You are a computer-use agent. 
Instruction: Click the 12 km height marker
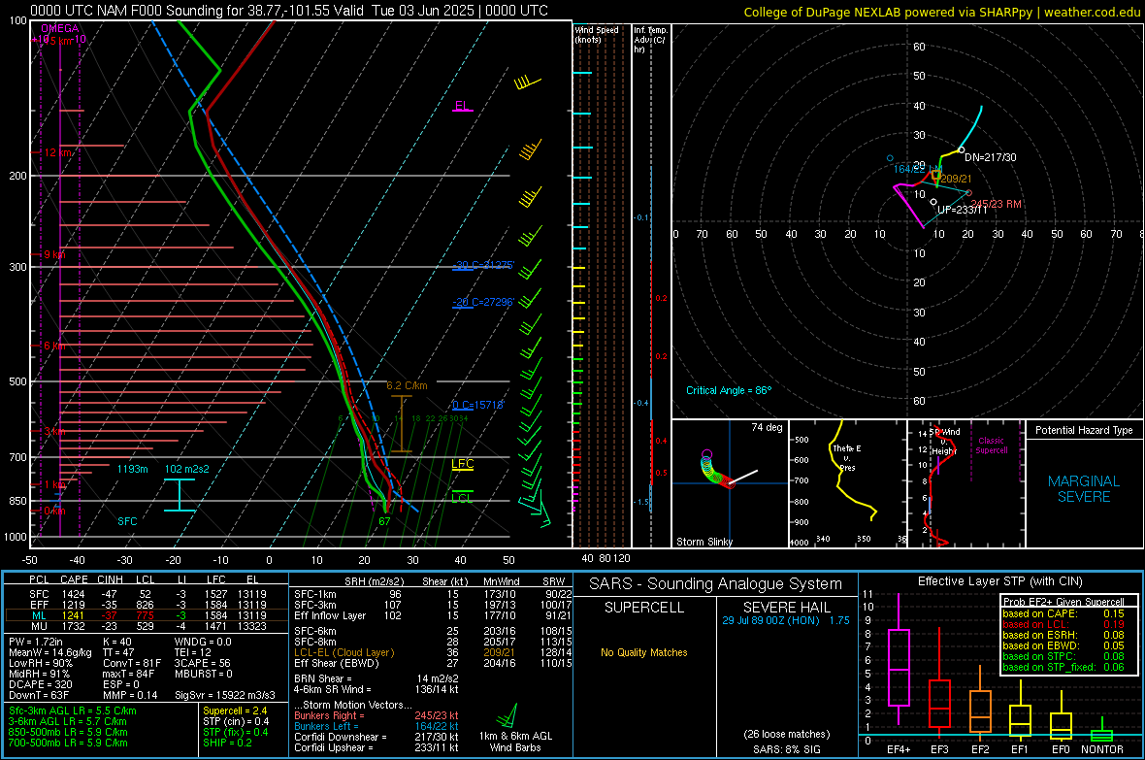click(x=57, y=152)
